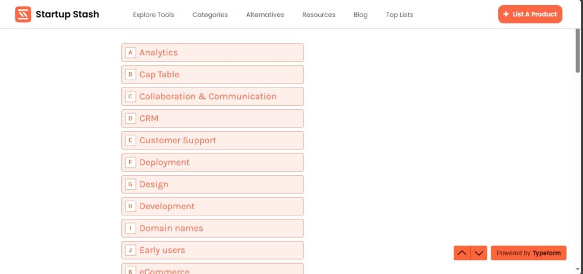The image size is (583, 274).
Task: Choose the Customer Support option
Action: pos(212,140)
